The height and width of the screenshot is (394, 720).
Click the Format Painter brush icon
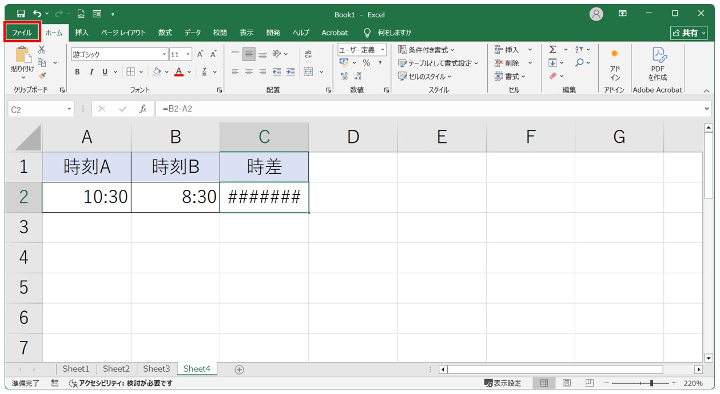coord(42,75)
